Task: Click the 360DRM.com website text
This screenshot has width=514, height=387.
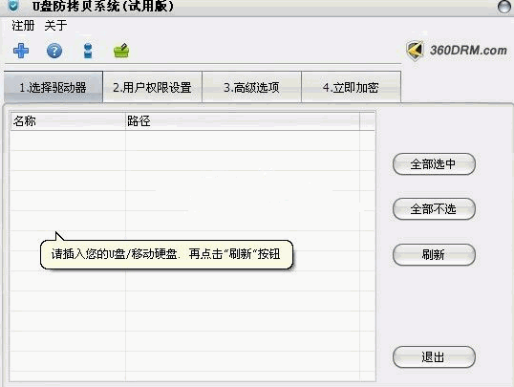Action: point(468,51)
